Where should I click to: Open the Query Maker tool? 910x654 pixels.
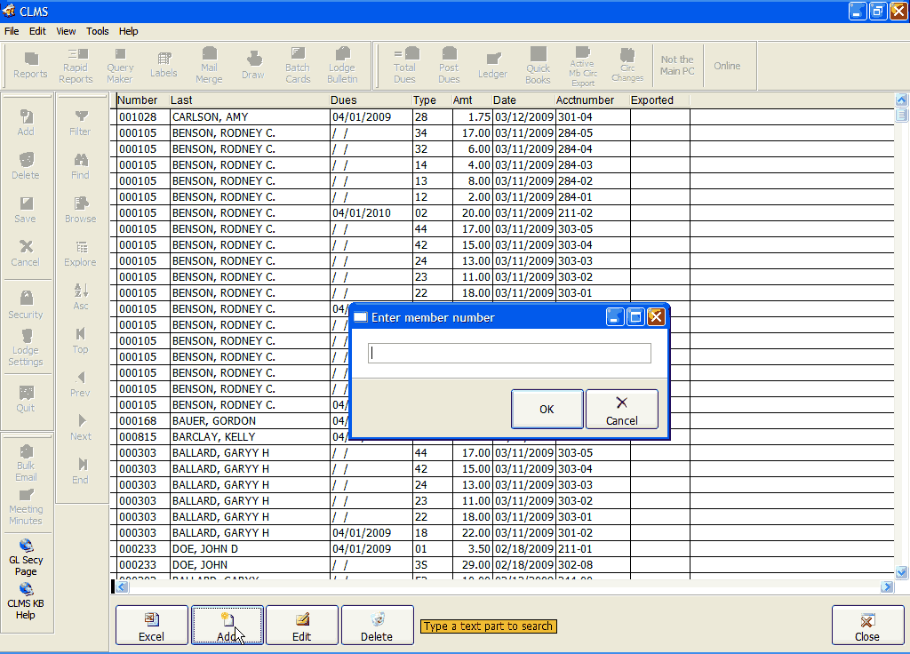[120, 65]
